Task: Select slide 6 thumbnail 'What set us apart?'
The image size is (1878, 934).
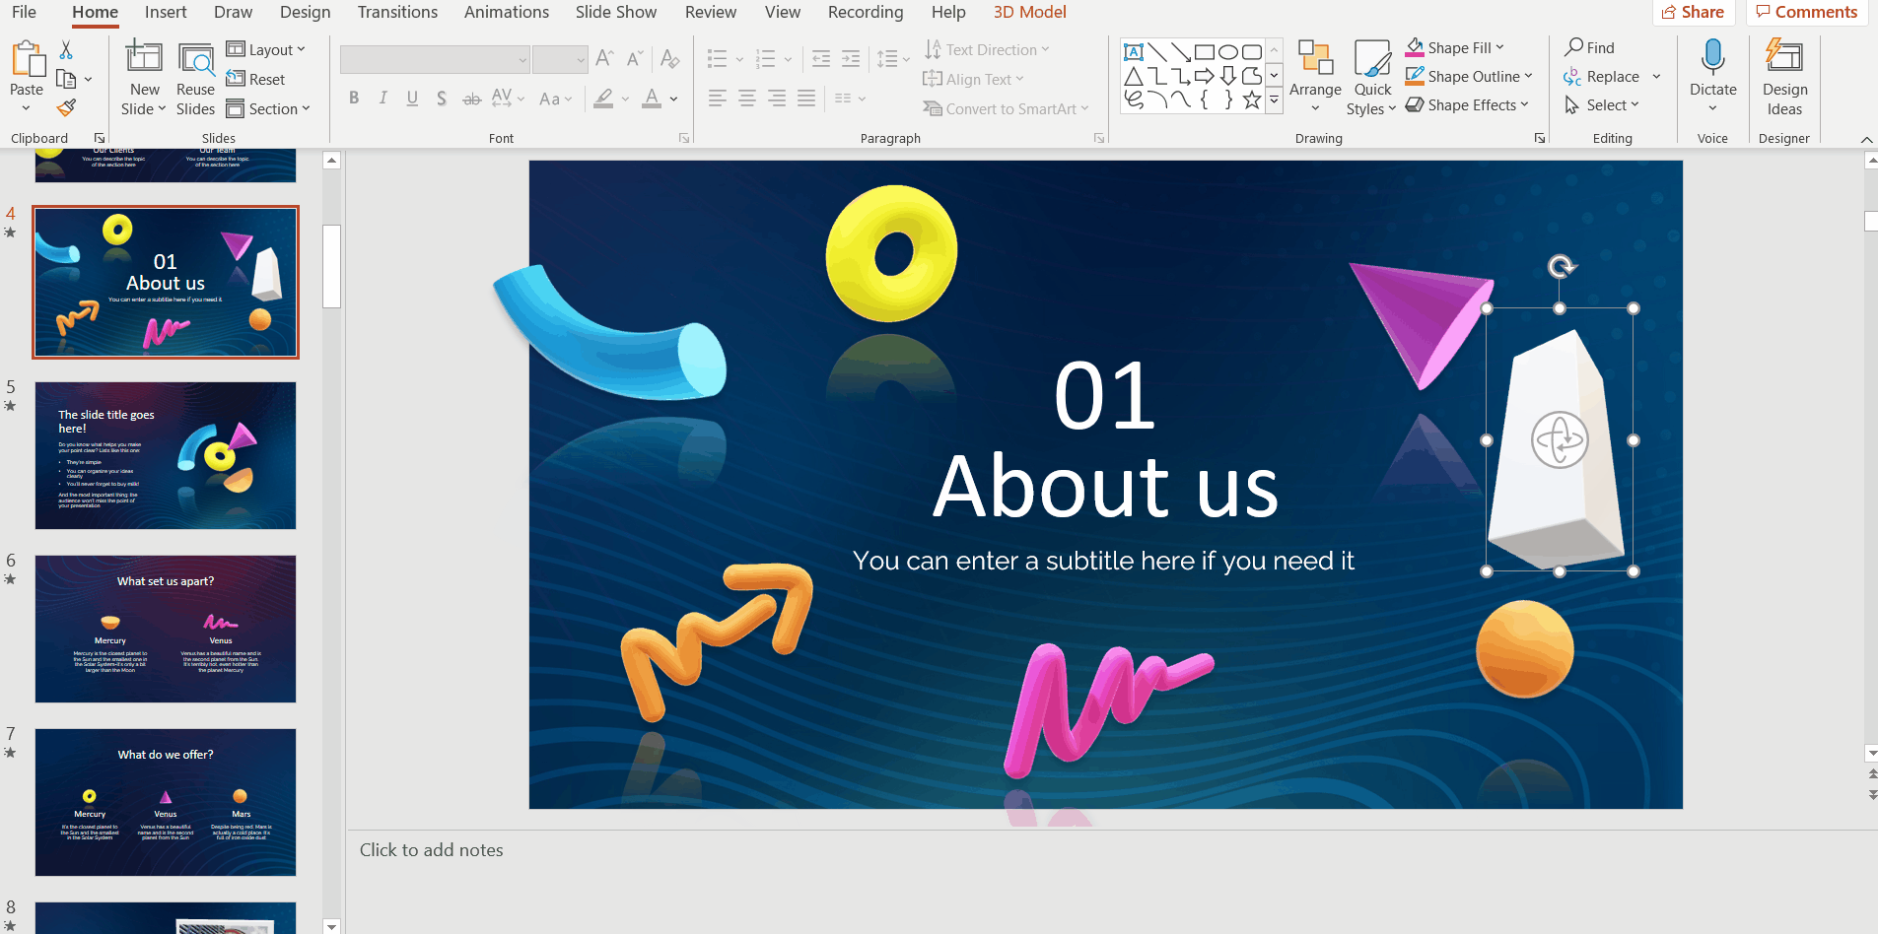Action: [x=166, y=629]
